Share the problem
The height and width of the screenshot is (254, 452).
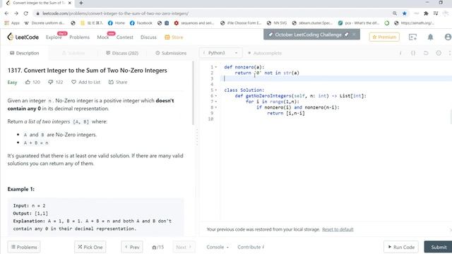click(118, 82)
